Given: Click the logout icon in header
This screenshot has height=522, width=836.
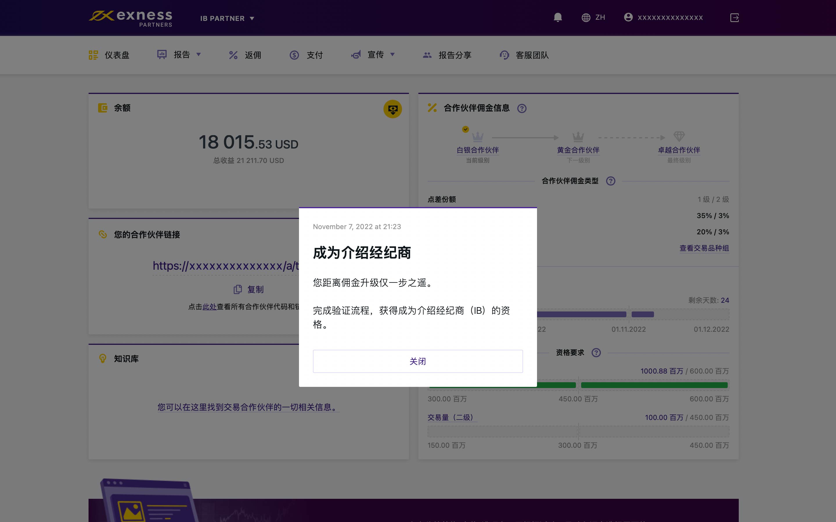Looking at the screenshot, I should pyautogui.click(x=734, y=18).
